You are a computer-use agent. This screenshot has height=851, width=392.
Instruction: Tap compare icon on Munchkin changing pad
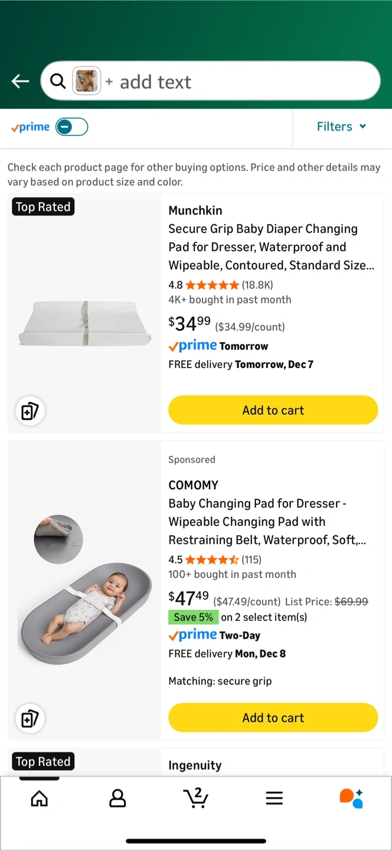point(30,411)
